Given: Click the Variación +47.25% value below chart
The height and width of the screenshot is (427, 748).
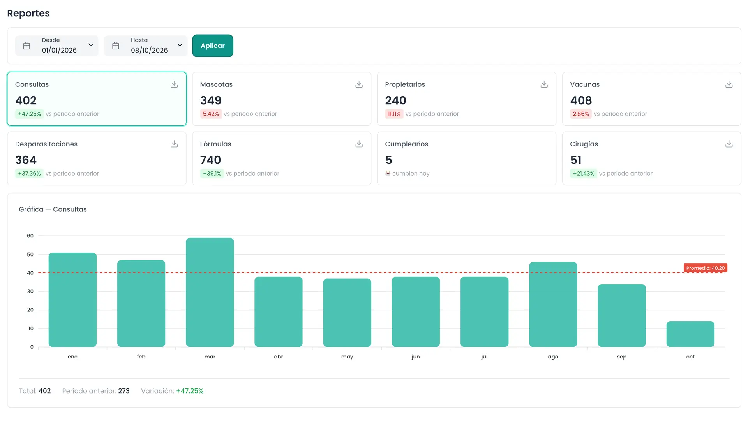Looking at the screenshot, I should tap(190, 391).
